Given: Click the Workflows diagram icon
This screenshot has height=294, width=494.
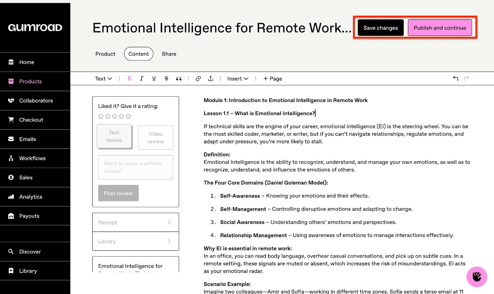Looking at the screenshot, I should [x=11, y=158].
